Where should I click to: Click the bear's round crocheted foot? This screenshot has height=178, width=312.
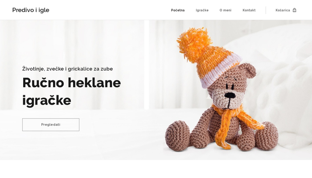tap(178, 135)
